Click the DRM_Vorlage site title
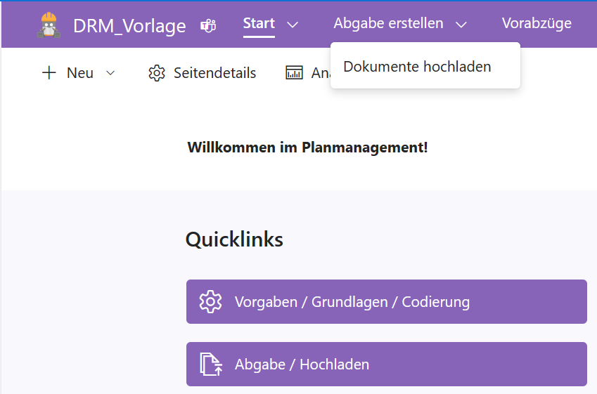597x394 pixels. coord(129,26)
